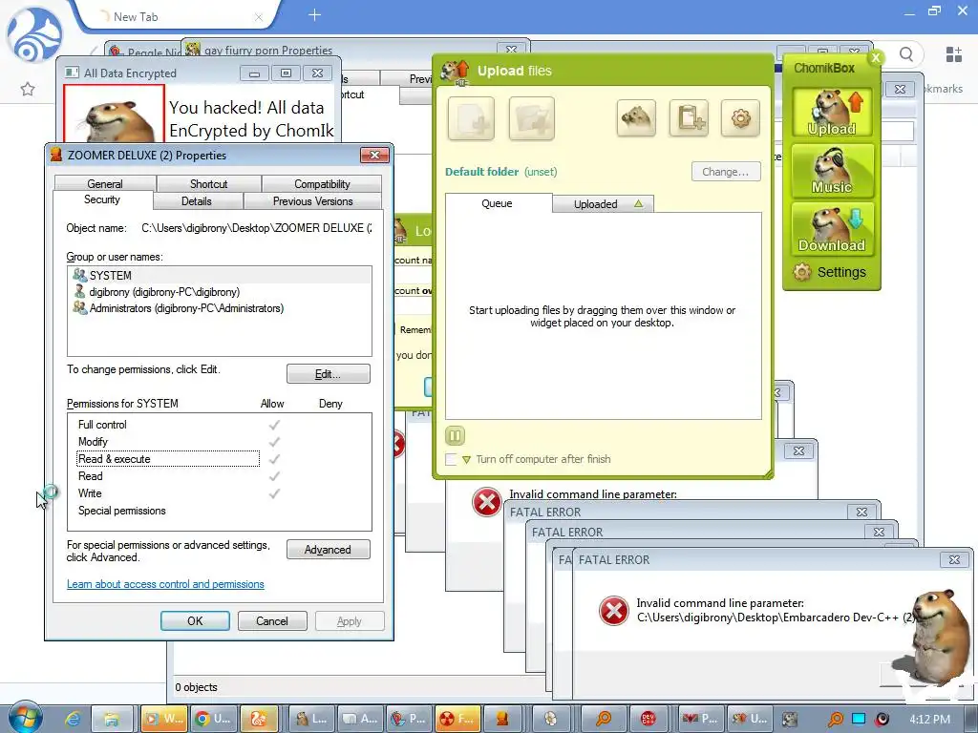978x733 pixels.
Task: Click the Advanced button in Properties
Action: tap(329, 550)
